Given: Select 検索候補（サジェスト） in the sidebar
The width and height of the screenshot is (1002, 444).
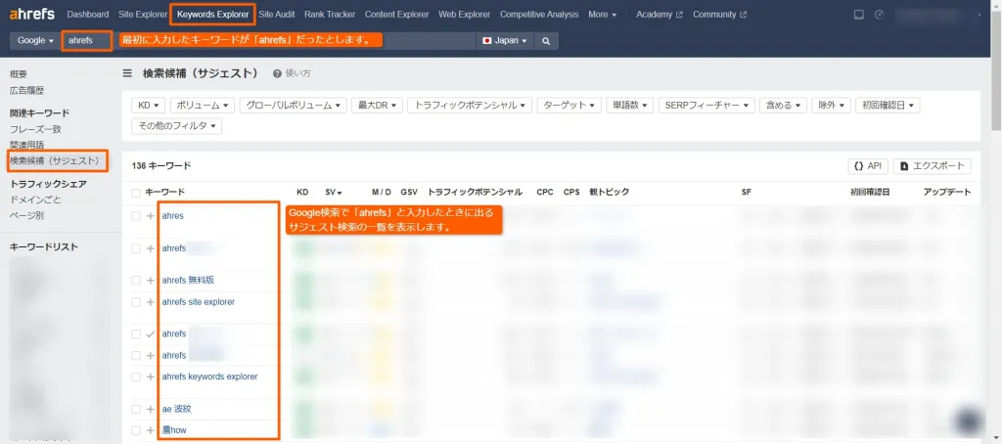Looking at the screenshot, I should [x=57, y=160].
